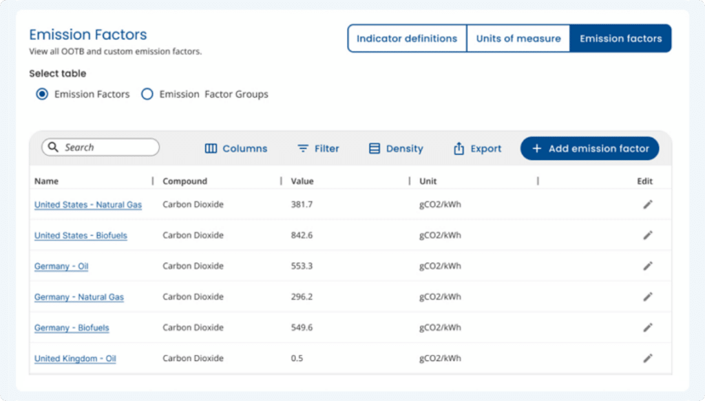Edit the United States - Natural Gas entry pencil
The image size is (705, 401).
(647, 204)
